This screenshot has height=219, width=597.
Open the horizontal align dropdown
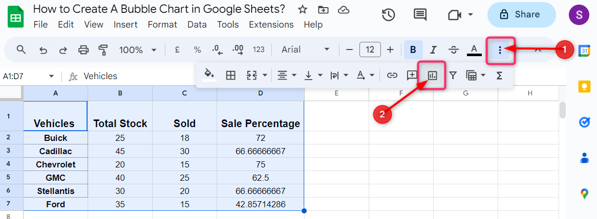(287, 76)
